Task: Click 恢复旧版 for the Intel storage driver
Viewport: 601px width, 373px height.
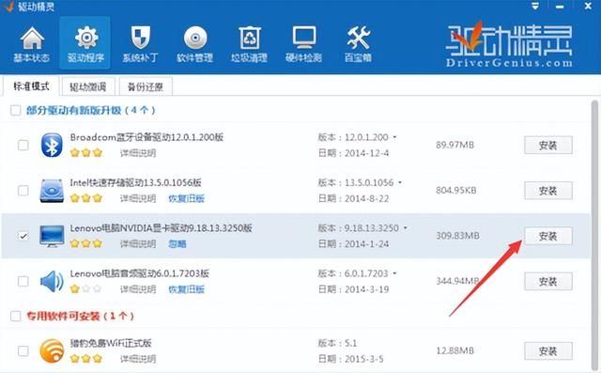Action: 186,198
